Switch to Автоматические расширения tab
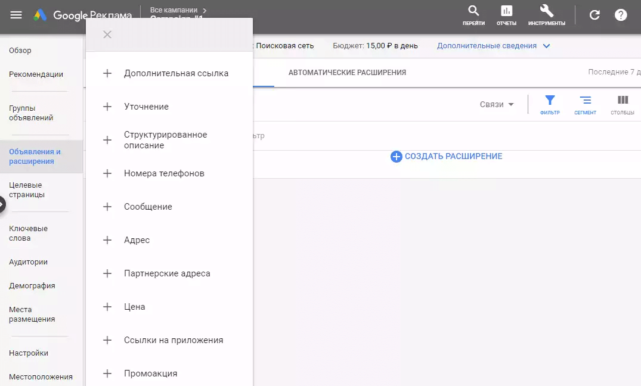Image resolution: width=641 pixels, height=386 pixels. tap(347, 73)
